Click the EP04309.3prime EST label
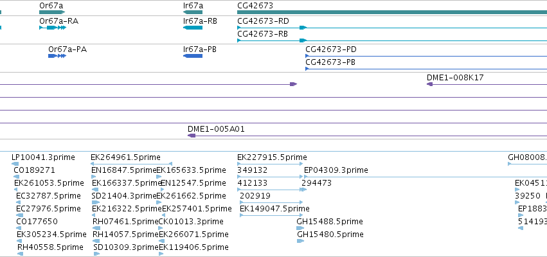 tap(336, 170)
